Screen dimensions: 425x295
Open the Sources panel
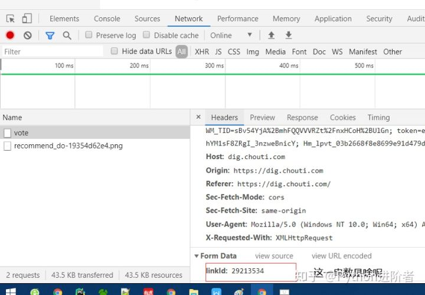click(147, 19)
